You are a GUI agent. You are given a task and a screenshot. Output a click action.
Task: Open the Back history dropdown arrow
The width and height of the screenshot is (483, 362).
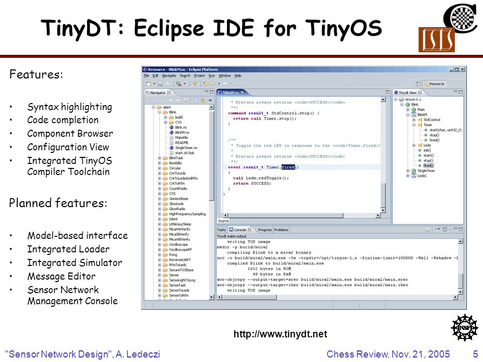click(219, 84)
